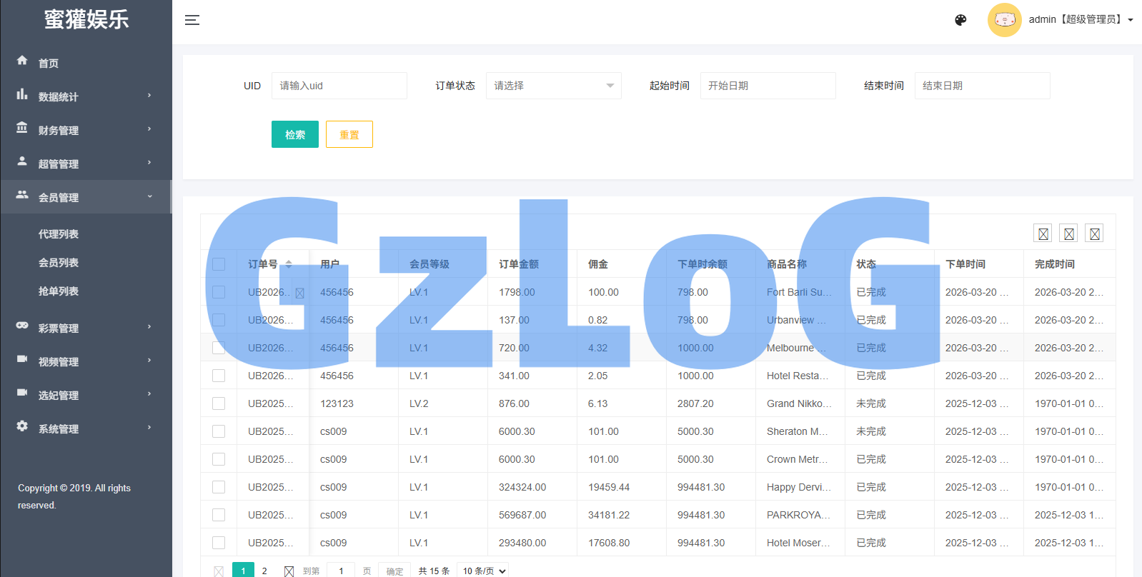Viewport: 1142px width, 577px height.
Task: Open the 10 条/页 page size dropdown
Action: point(485,571)
